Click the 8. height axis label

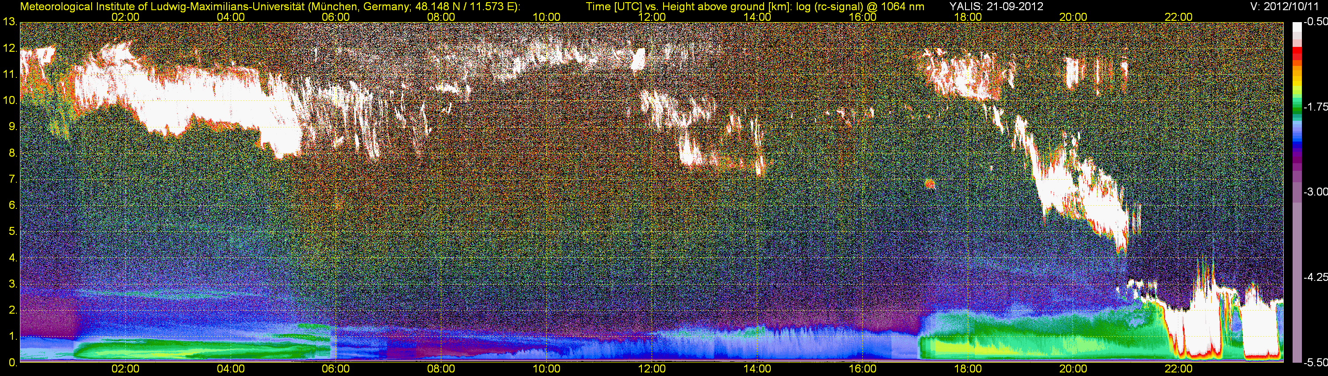(13, 153)
